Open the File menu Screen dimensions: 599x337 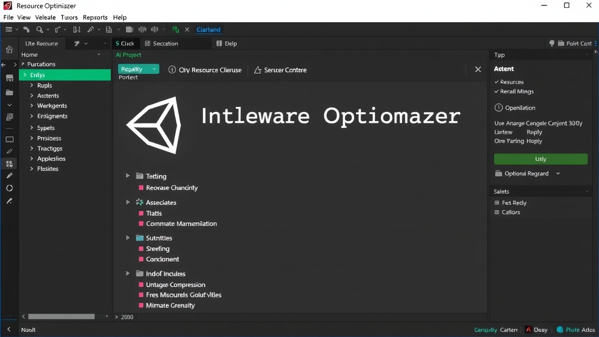click(x=8, y=17)
